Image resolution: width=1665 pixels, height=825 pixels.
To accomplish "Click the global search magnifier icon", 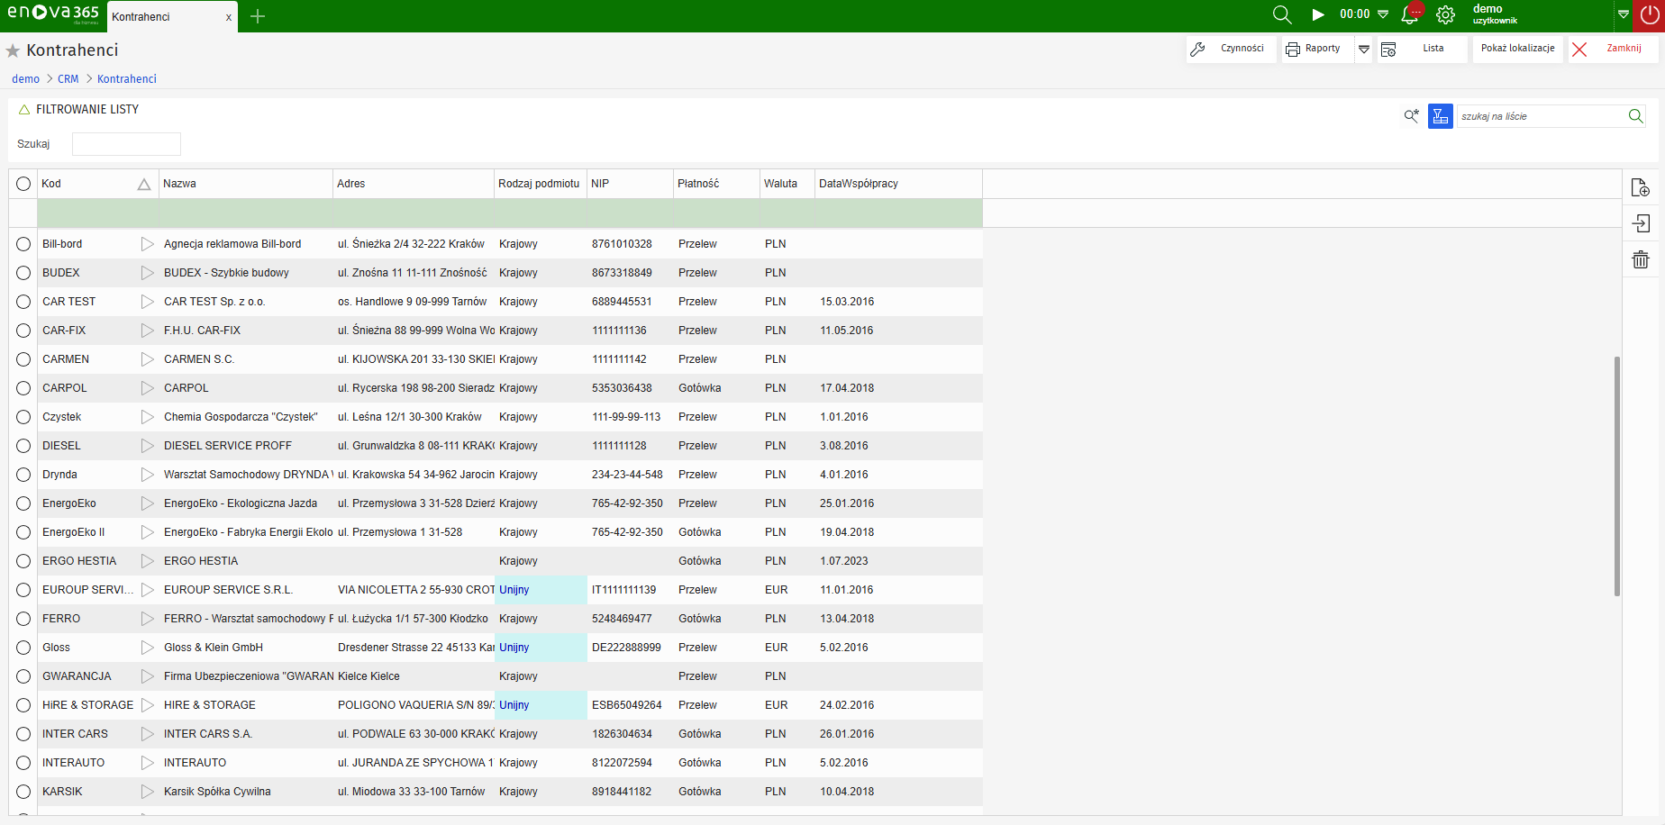I will (x=1281, y=15).
